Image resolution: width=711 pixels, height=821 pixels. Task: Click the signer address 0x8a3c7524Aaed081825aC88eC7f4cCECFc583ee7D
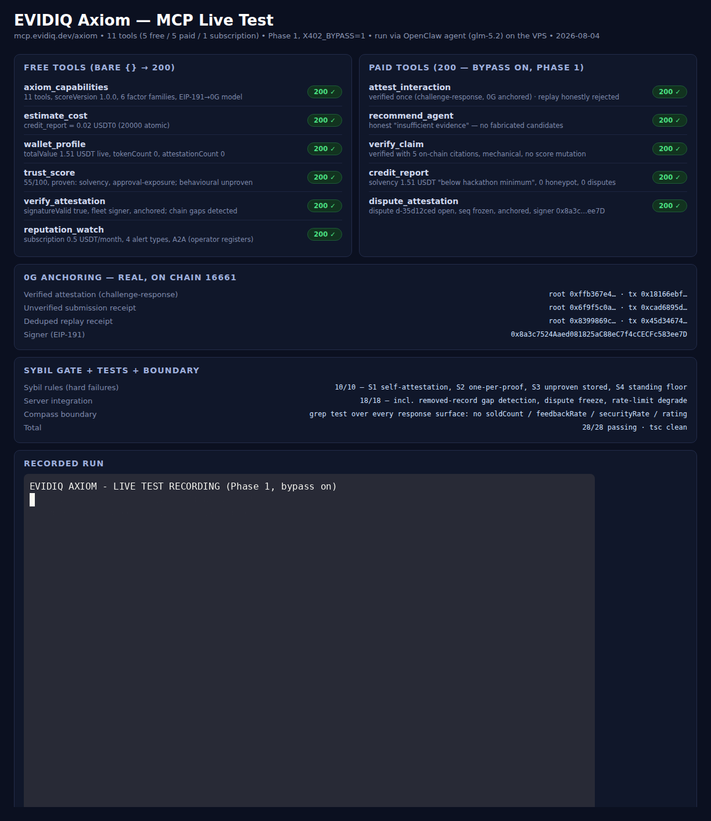coord(599,334)
